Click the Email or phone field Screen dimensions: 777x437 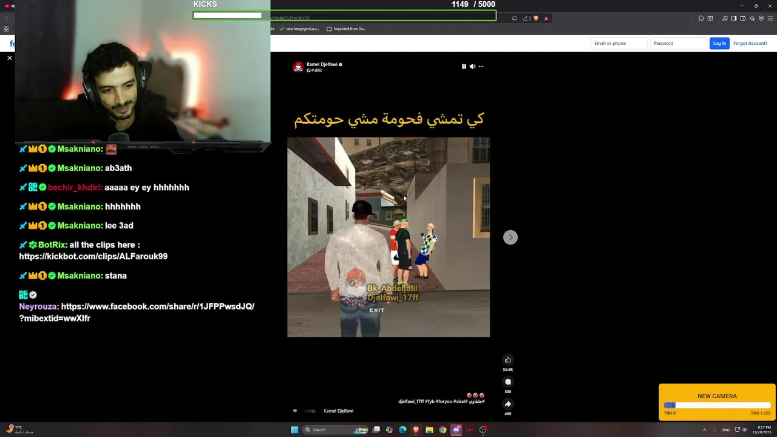619,43
